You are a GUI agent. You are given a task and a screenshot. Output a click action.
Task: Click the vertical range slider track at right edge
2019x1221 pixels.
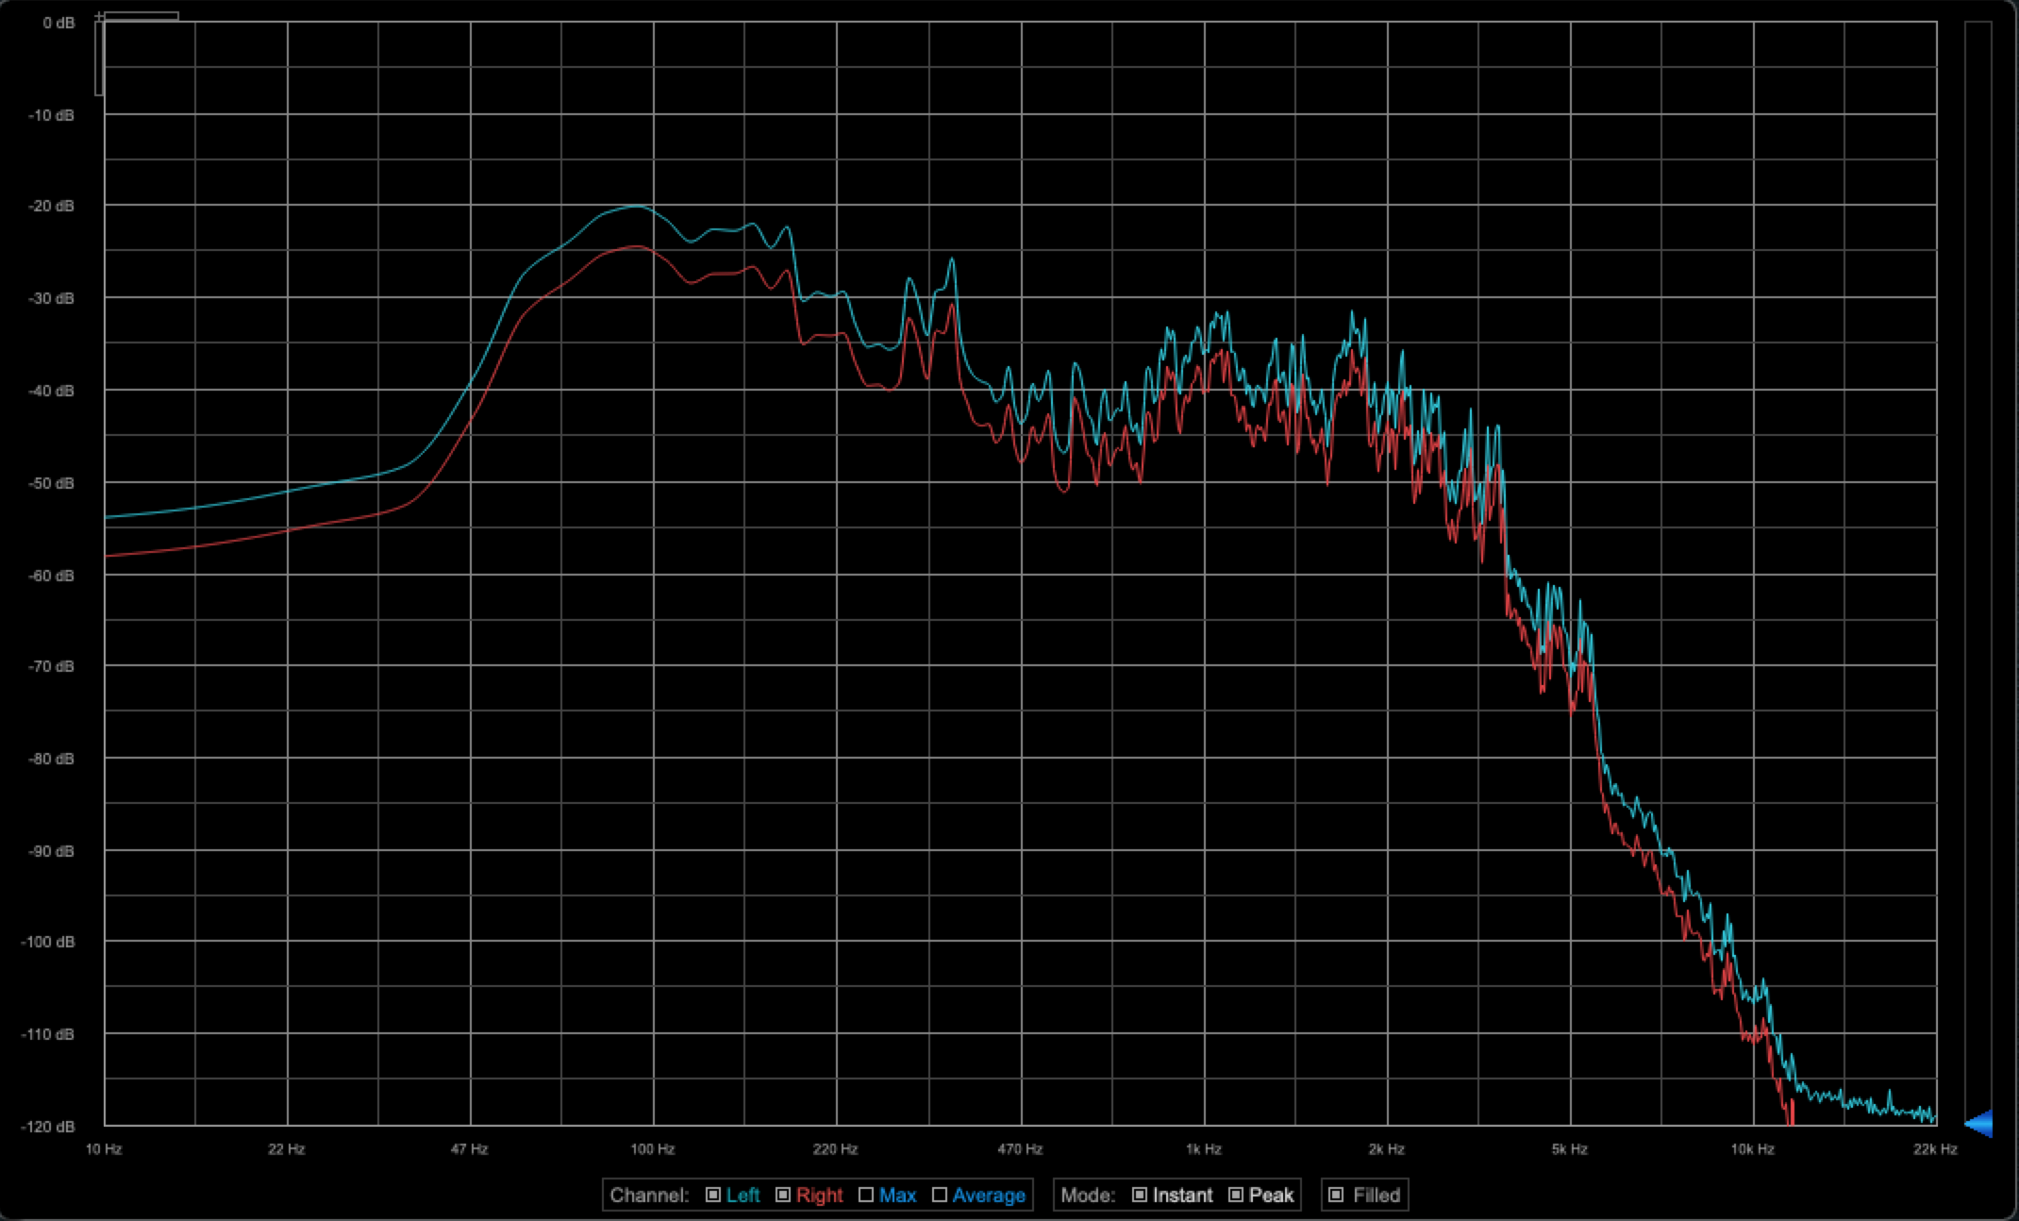click(1977, 566)
